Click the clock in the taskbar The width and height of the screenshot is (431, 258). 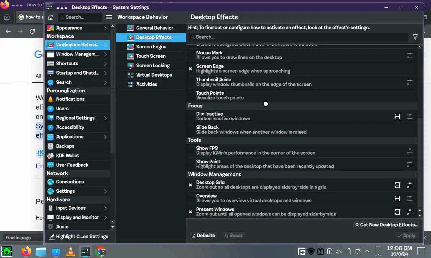point(399,251)
